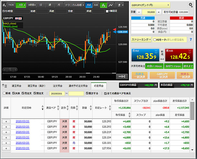The width and height of the screenshot is (197, 159).
Task: Click the empty end date field
Action: point(76,93)
